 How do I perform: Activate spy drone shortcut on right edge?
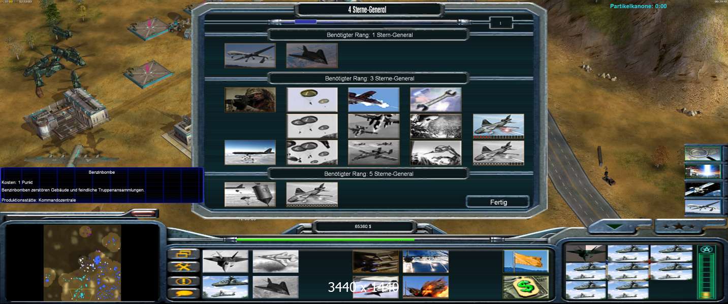tap(703, 207)
